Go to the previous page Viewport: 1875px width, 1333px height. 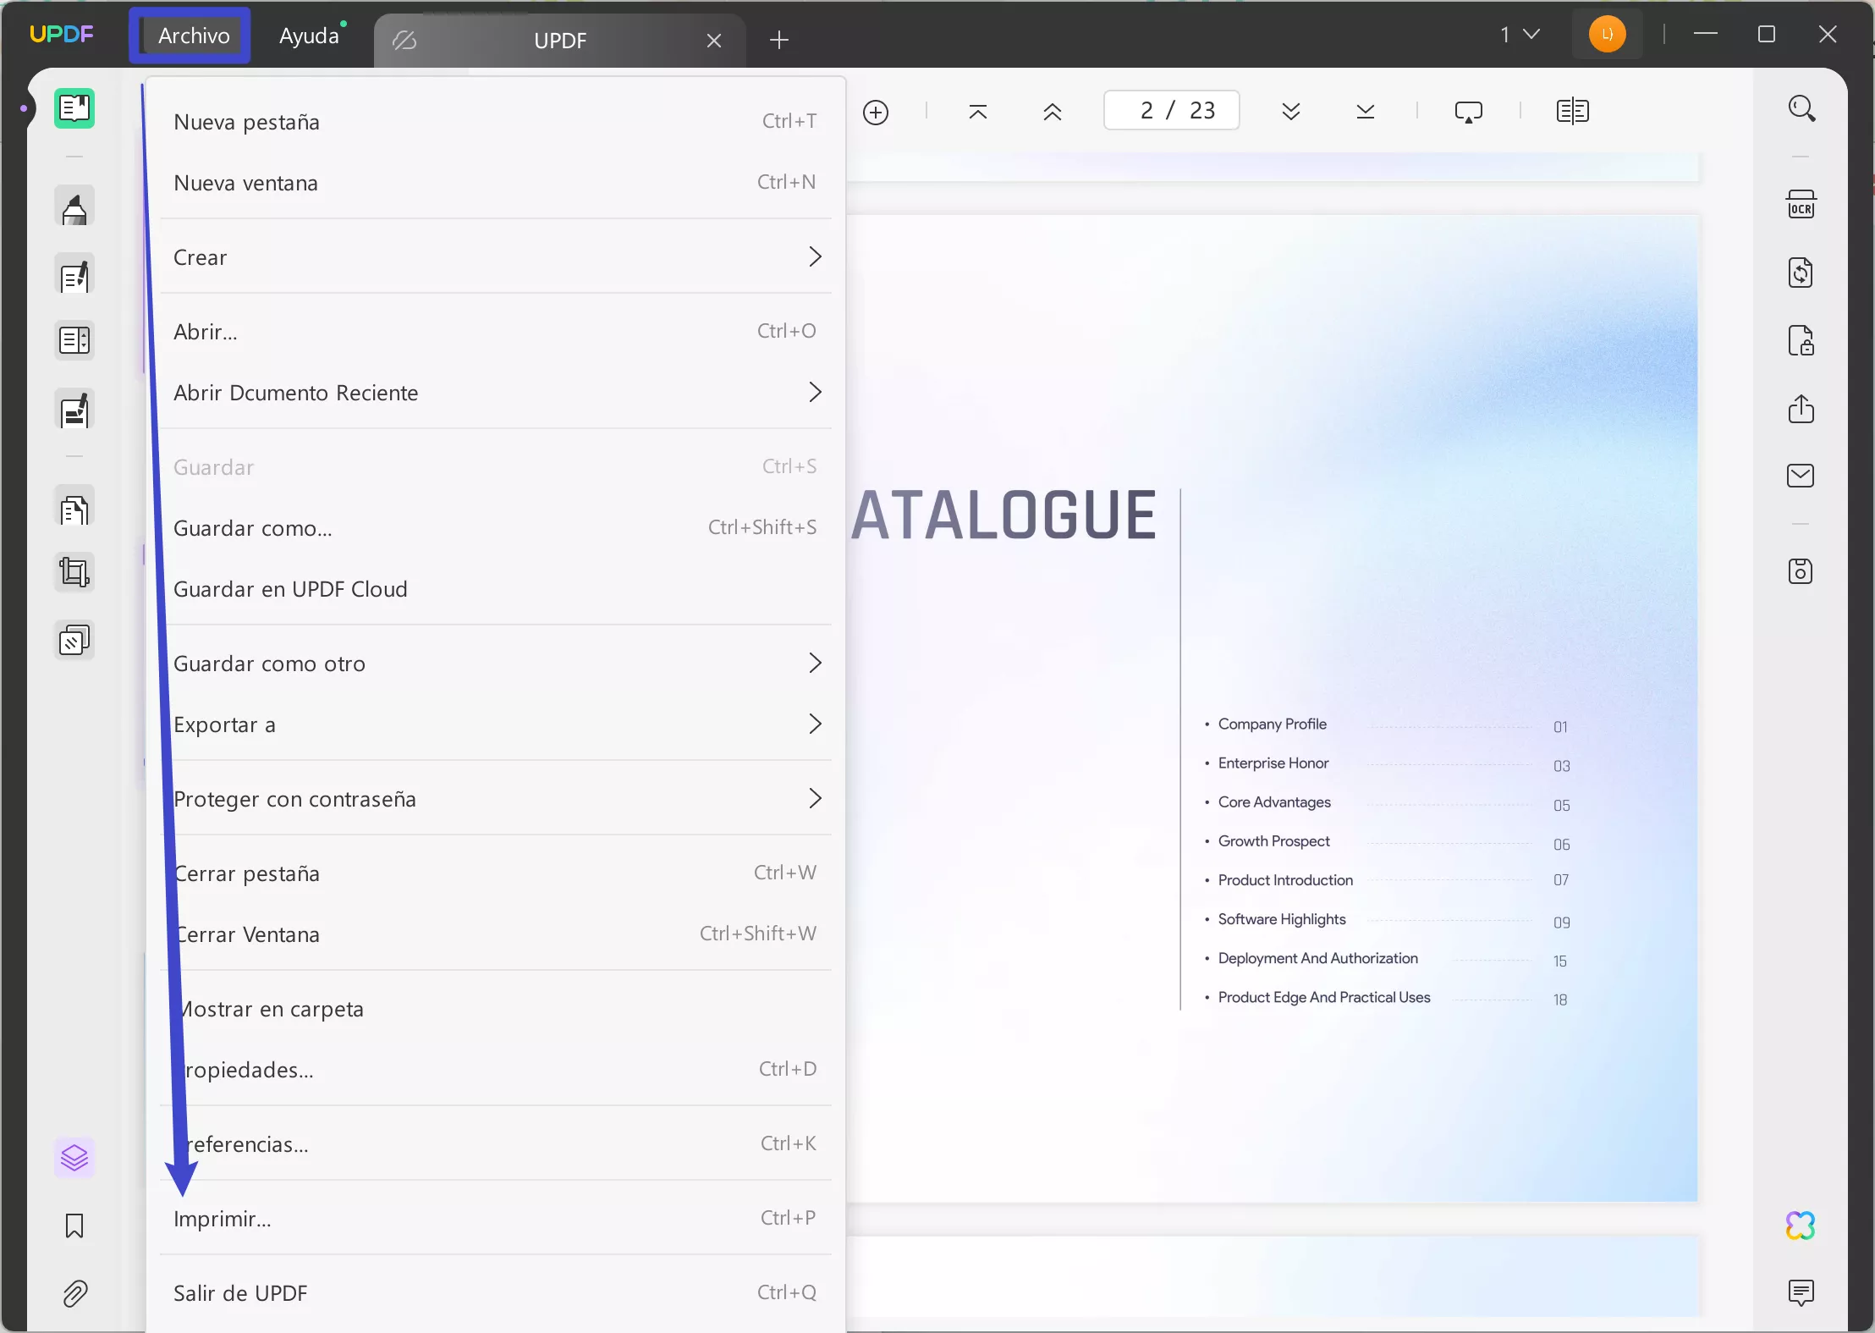pyautogui.click(x=1053, y=112)
